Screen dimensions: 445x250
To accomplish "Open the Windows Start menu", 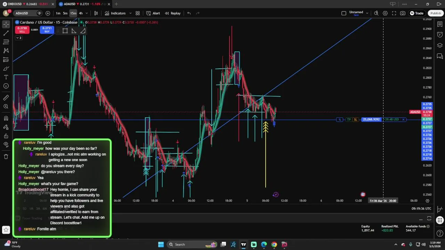I will click(x=161, y=244).
